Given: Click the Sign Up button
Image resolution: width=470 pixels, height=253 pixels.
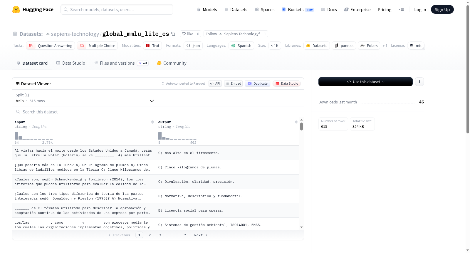Looking at the screenshot, I should tap(442, 9).
